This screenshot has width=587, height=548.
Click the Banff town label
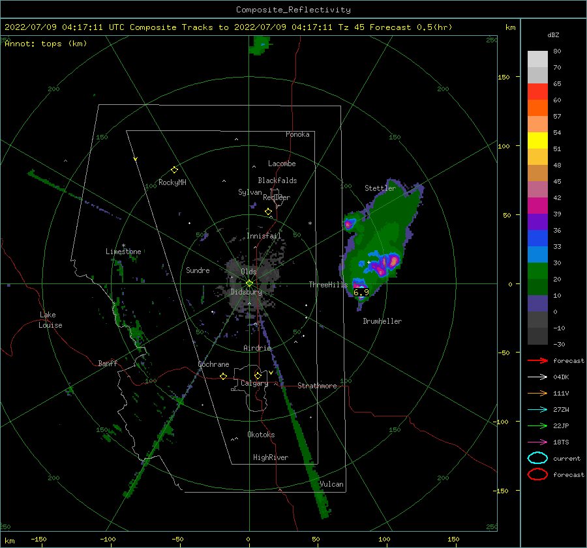[x=108, y=363]
